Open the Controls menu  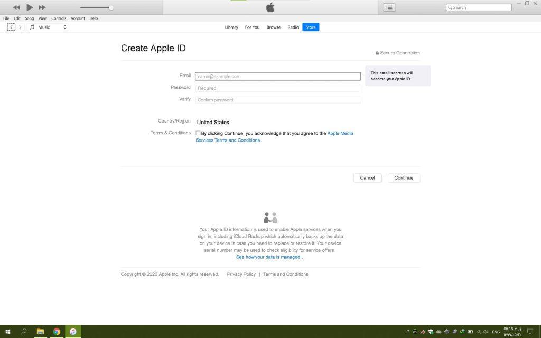(x=59, y=18)
